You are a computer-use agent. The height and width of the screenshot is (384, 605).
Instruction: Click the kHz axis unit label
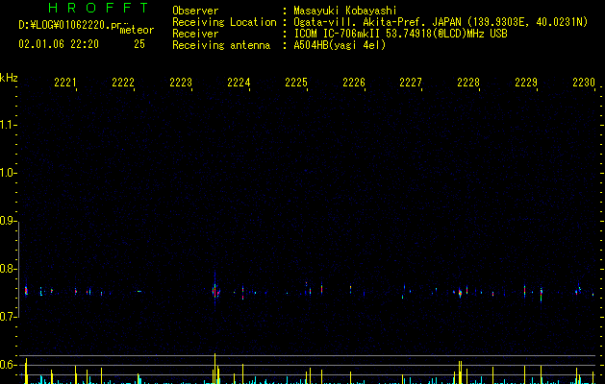tap(9, 78)
